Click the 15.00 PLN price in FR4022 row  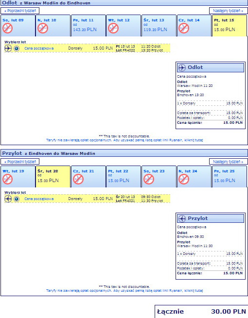[103, 48]
